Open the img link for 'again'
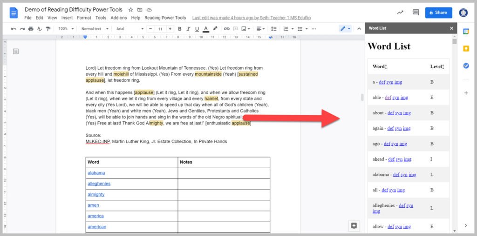The height and width of the screenshot is (236, 477). pos(407,128)
